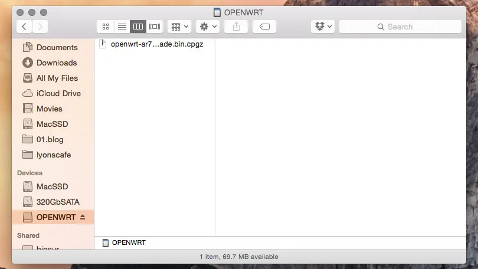478x269 pixels.
Task: Click the Documents sidebar icon
Action: 27,47
